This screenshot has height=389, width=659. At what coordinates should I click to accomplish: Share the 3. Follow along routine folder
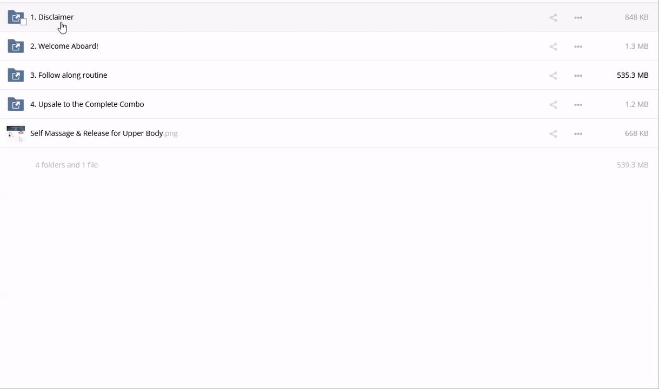tap(553, 76)
